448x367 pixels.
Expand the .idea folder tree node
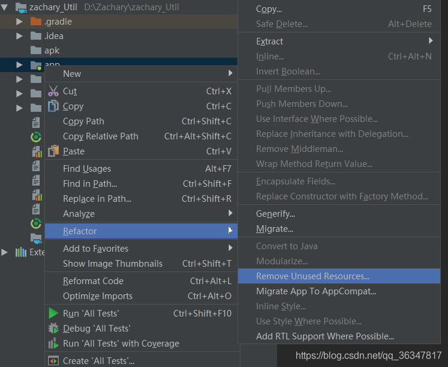pos(20,36)
